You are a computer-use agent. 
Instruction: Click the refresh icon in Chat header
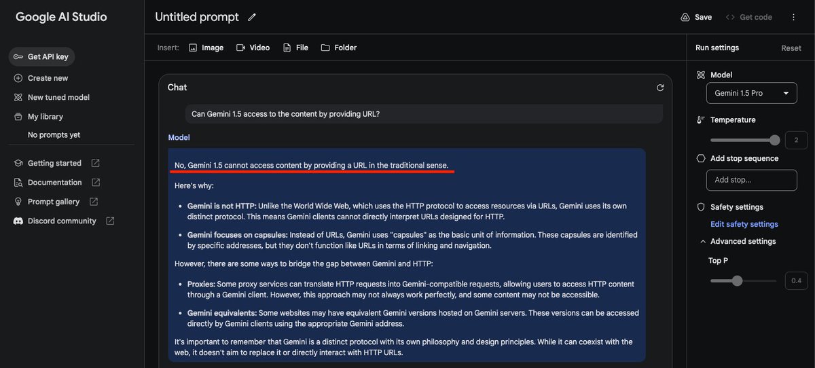660,88
